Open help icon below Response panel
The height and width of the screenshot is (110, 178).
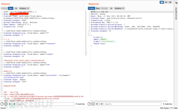[x=89, y=104]
